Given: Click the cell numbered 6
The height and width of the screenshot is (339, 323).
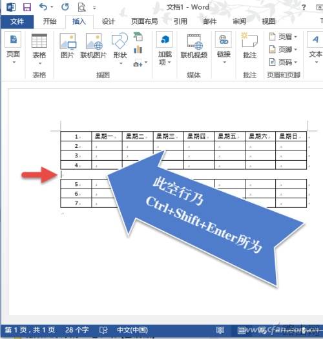Looking at the screenshot, I should (76, 194).
